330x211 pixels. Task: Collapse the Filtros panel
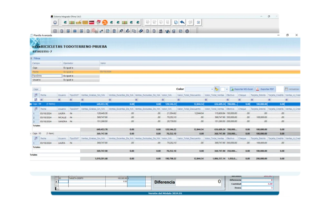click(31, 59)
